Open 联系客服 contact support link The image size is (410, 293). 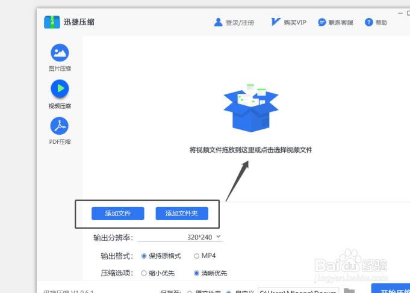tap(341, 23)
